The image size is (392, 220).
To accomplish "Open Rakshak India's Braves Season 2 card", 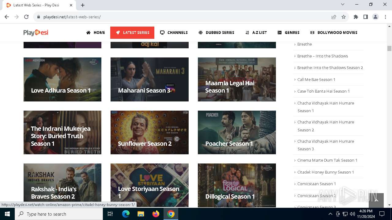I will [62, 185].
